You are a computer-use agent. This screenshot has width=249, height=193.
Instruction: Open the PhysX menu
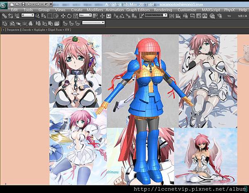click(229, 10)
